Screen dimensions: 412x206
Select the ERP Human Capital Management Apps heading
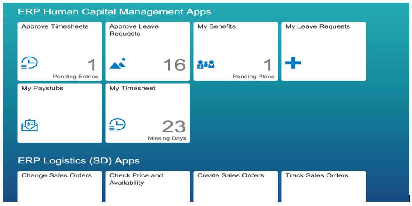[114, 11]
